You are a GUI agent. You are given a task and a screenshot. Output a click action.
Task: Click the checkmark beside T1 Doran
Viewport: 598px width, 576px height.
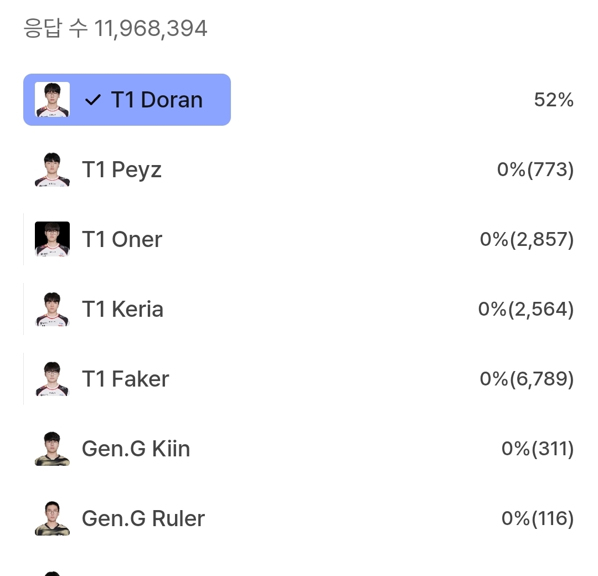click(x=93, y=100)
